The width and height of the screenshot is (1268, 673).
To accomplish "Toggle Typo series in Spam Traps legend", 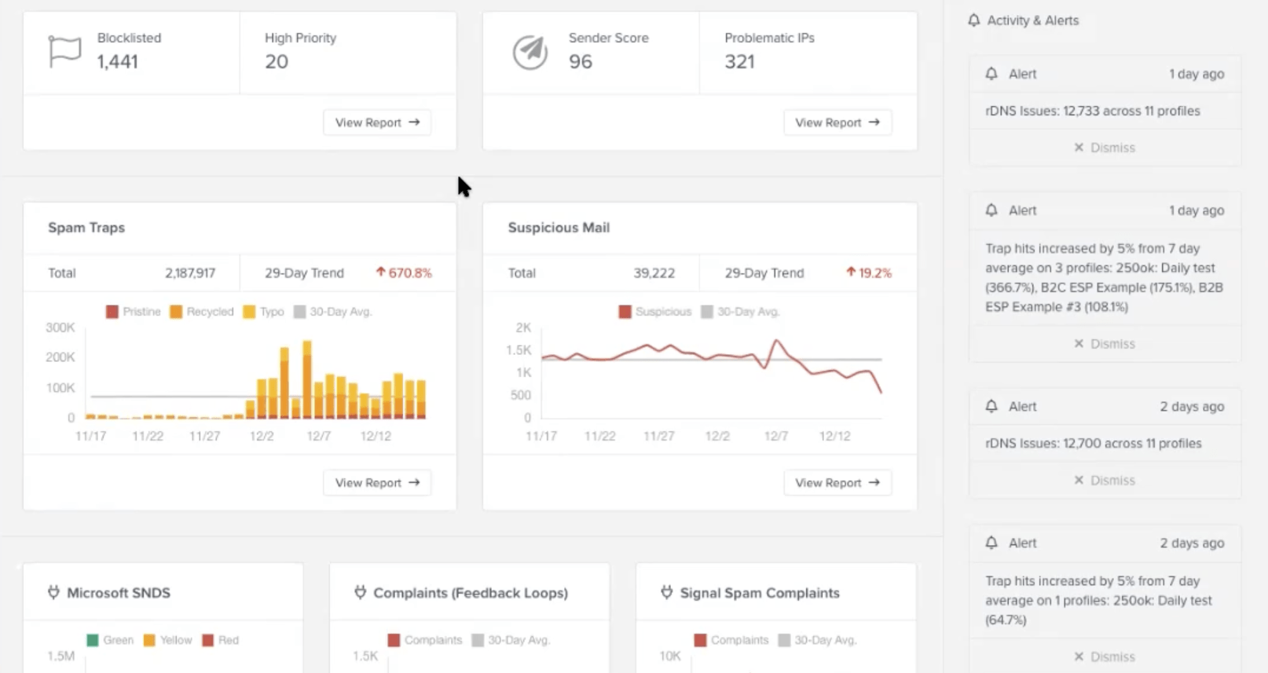I will click(263, 312).
